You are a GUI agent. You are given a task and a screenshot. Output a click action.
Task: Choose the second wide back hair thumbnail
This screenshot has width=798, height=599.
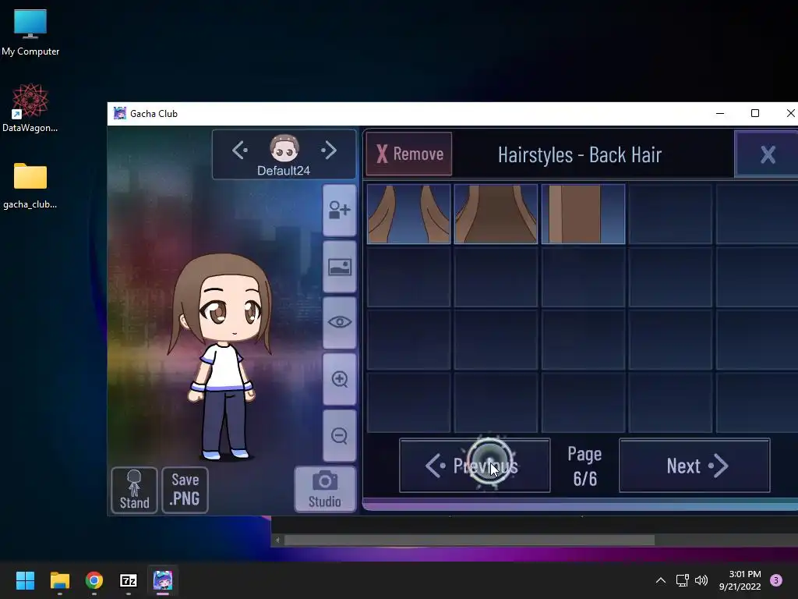click(496, 214)
